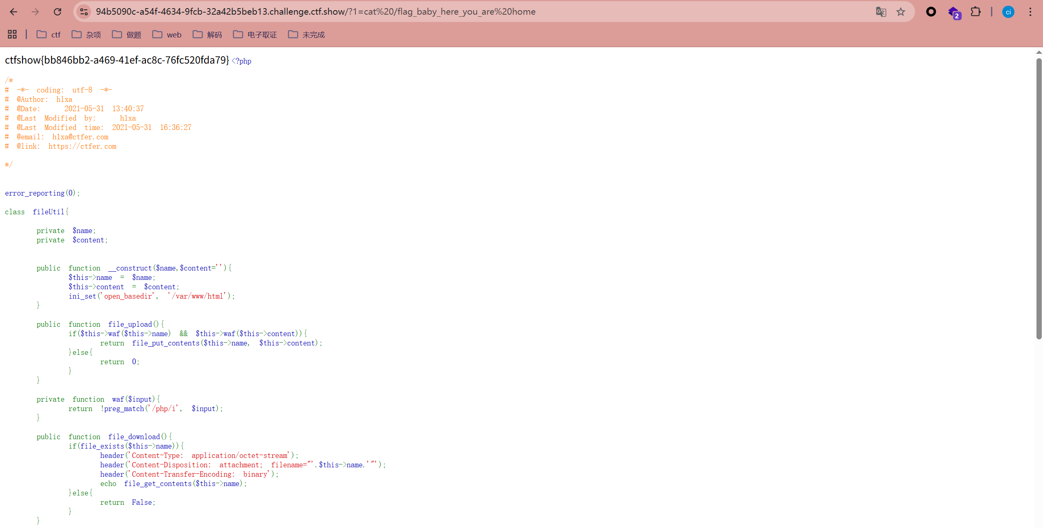Open the Chrome three-dot menu
The image size is (1043, 528).
click(x=1030, y=12)
